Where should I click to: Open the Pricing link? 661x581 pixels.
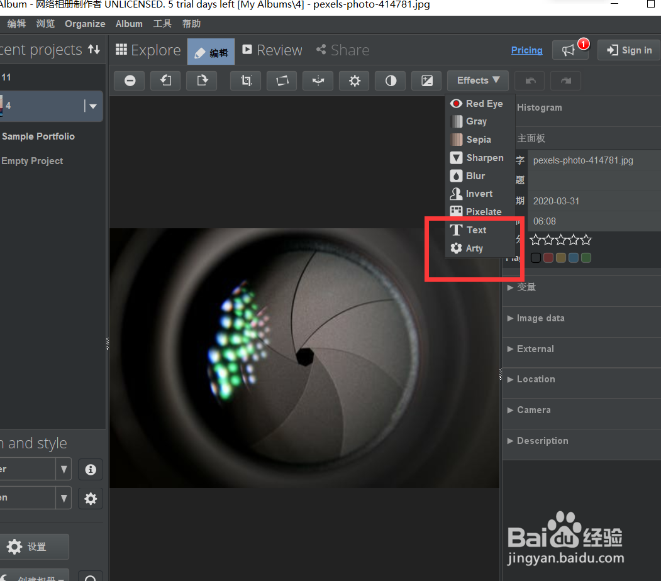526,50
